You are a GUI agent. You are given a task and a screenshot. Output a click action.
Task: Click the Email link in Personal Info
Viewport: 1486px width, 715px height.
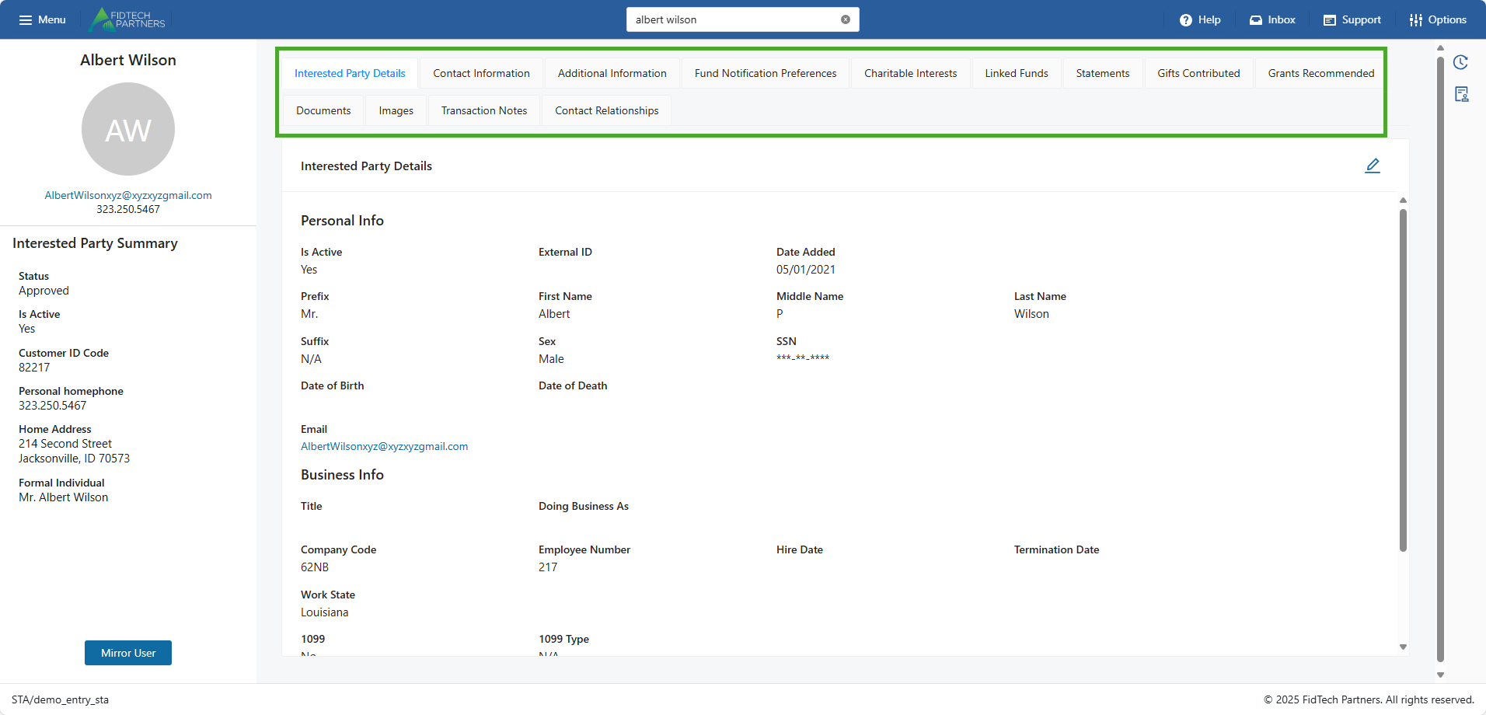(384, 446)
